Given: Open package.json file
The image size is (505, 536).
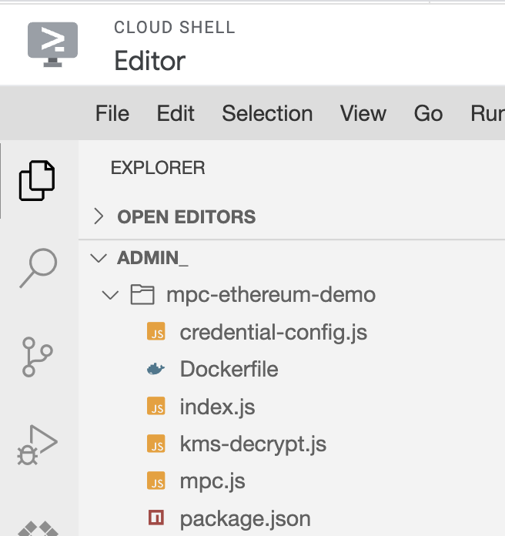Looking at the screenshot, I should click(x=246, y=519).
